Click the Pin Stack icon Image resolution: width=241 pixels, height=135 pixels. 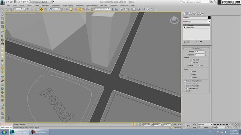point(185,42)
